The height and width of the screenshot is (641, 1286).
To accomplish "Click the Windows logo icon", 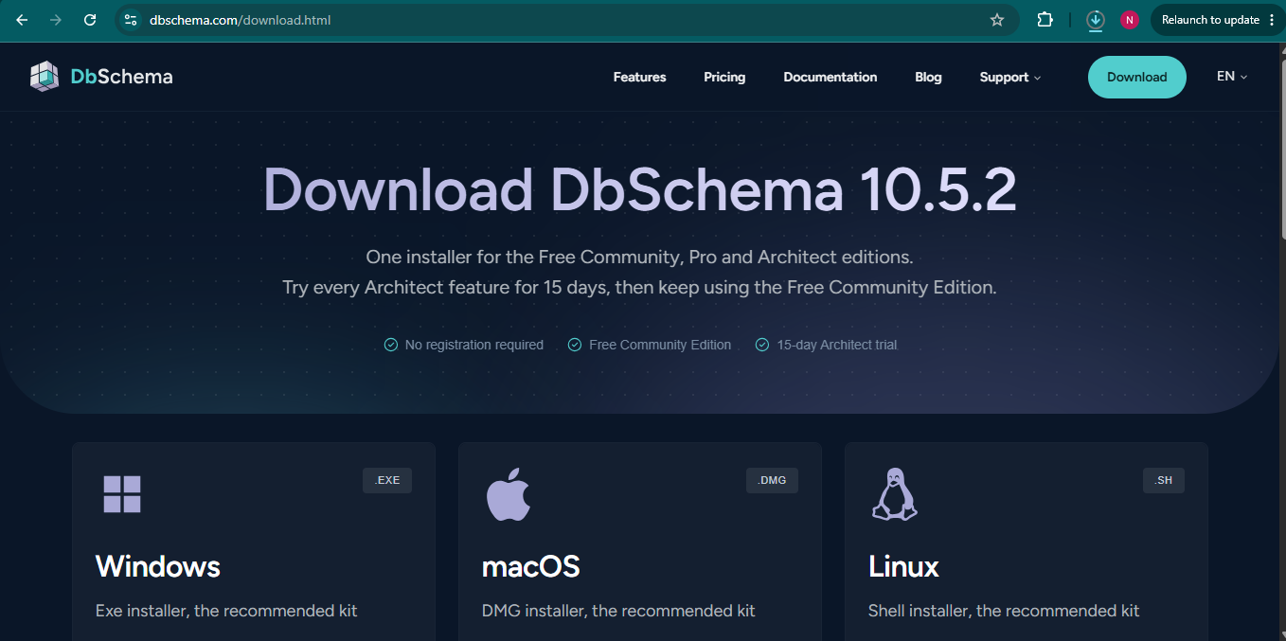I will click(x=122, y=494).
